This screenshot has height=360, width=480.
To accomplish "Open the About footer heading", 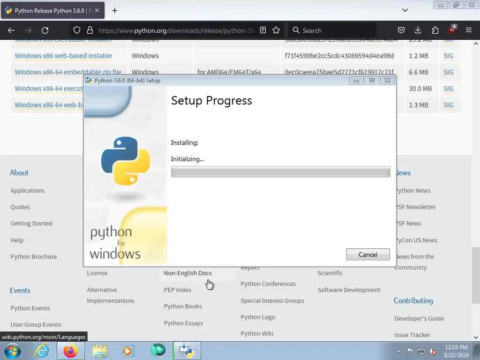I will coord(19,172).
